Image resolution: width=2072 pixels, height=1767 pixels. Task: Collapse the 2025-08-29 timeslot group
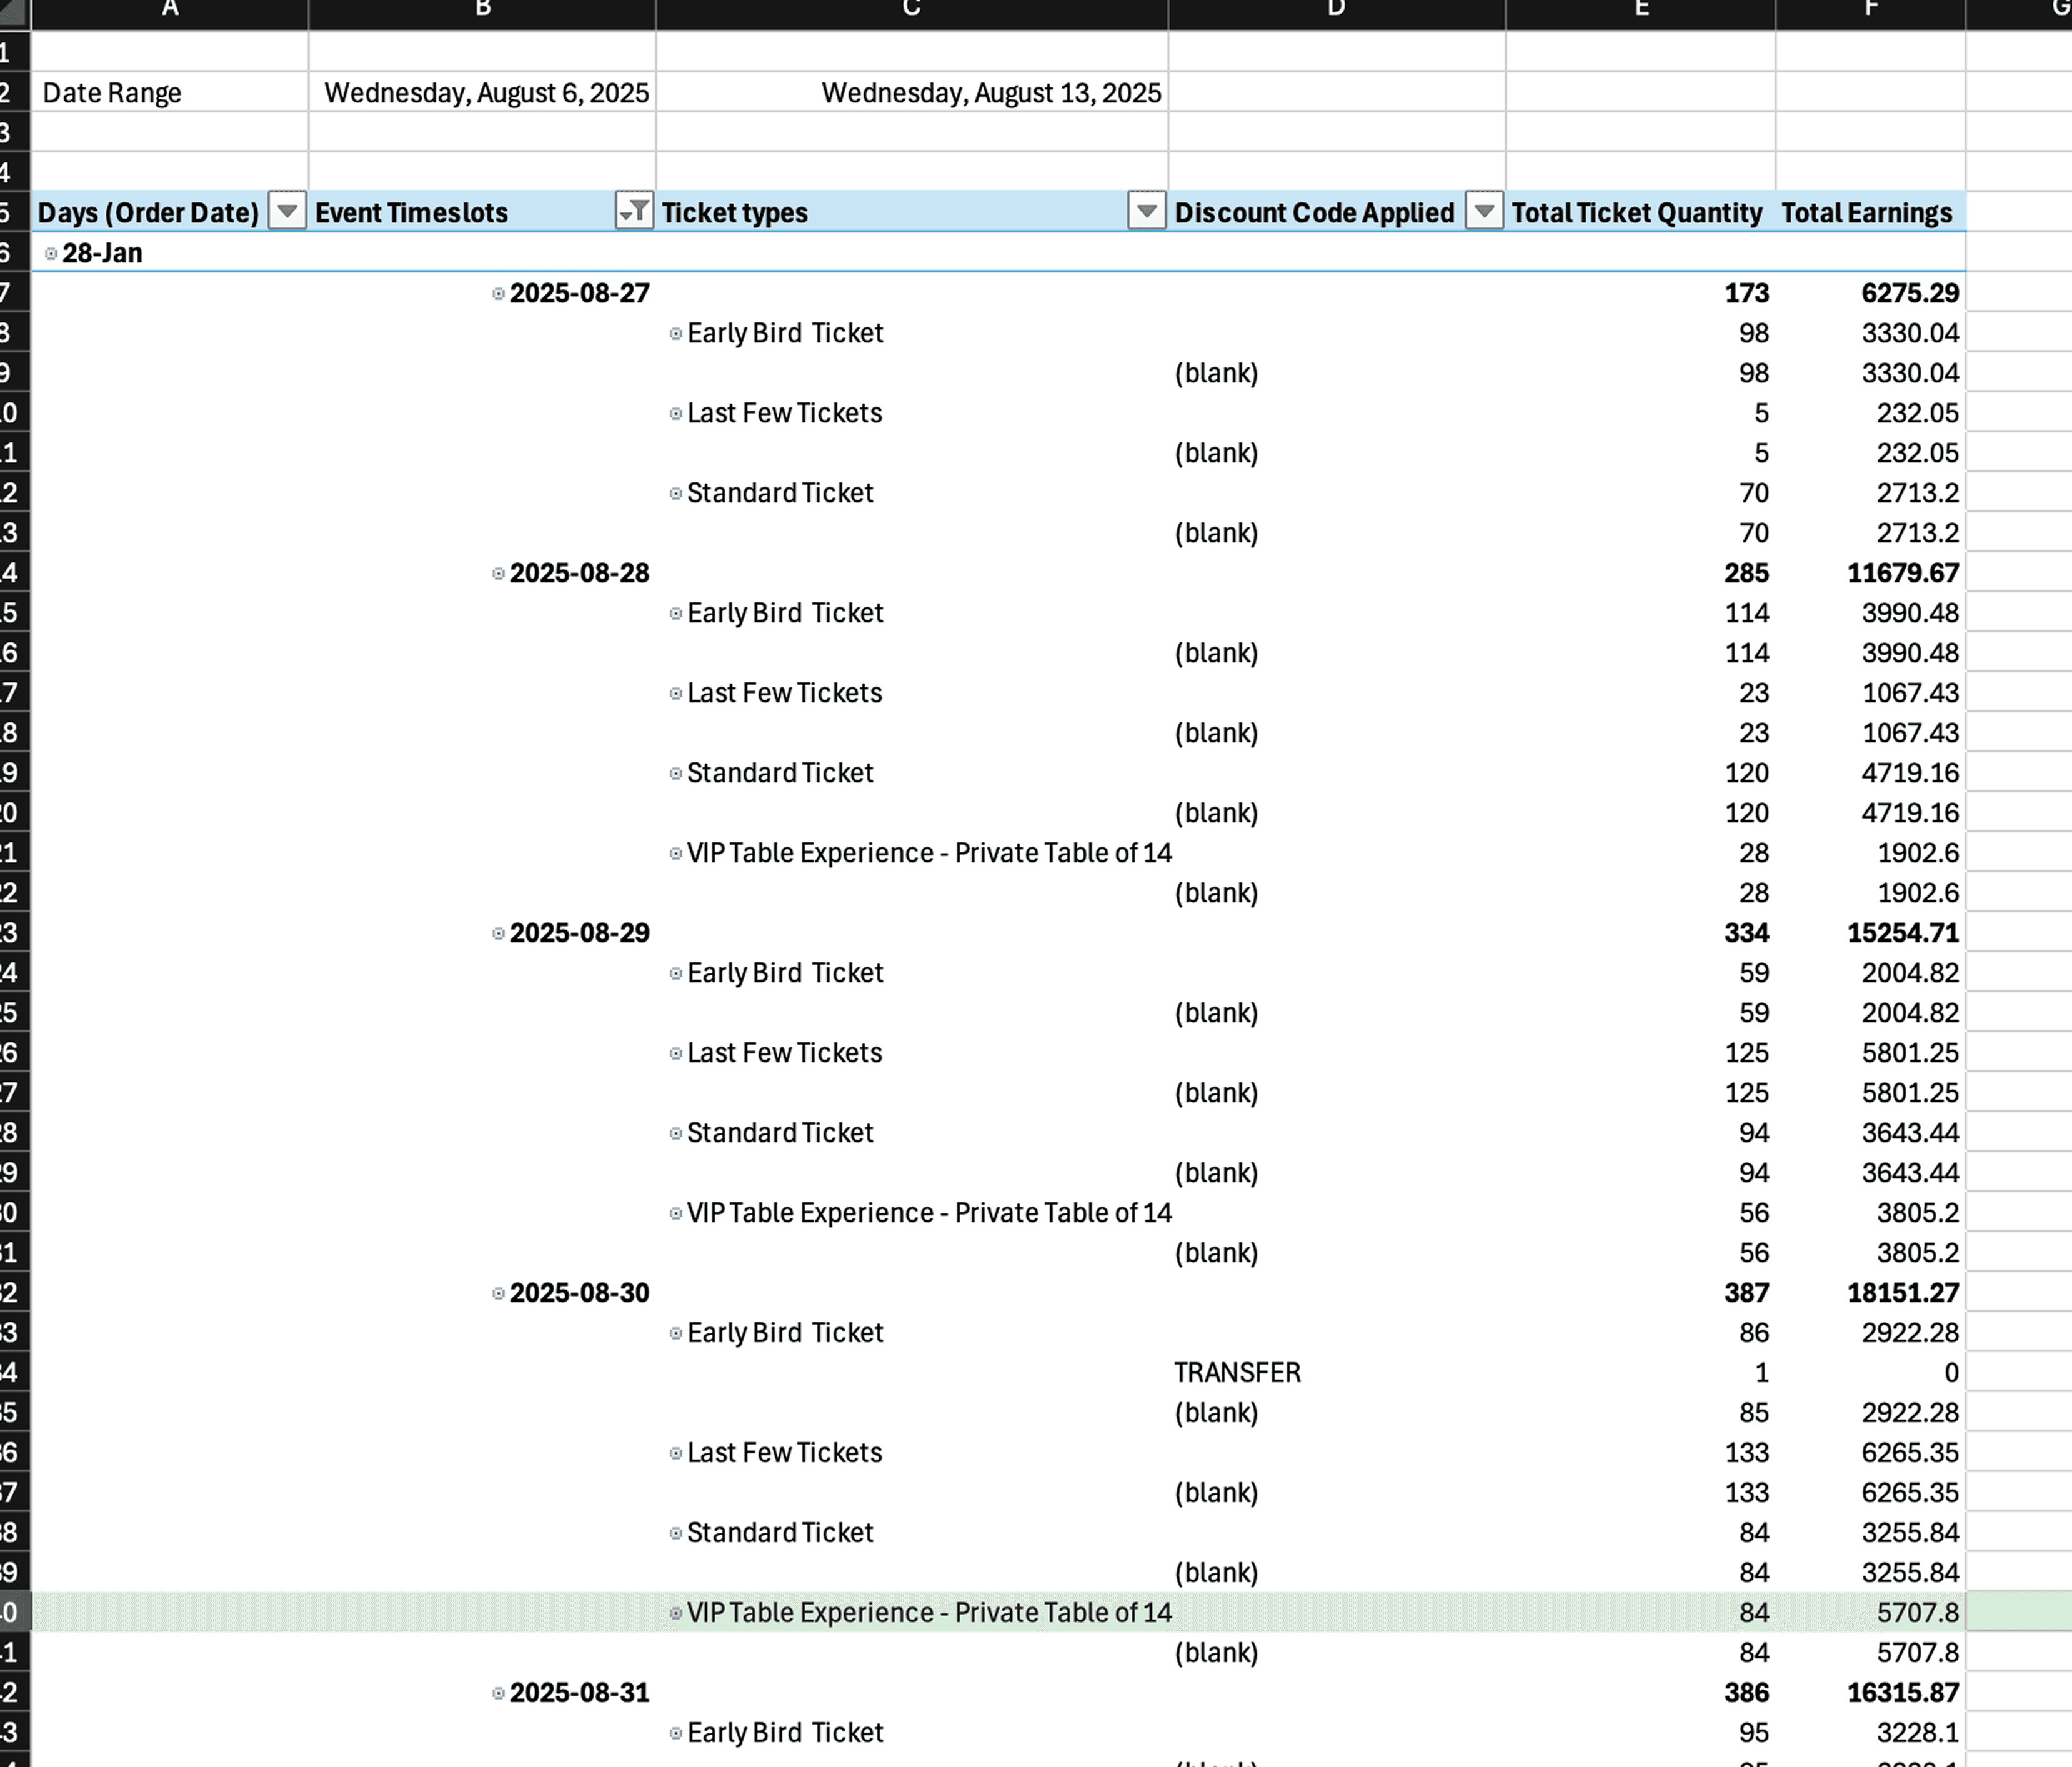498,934
